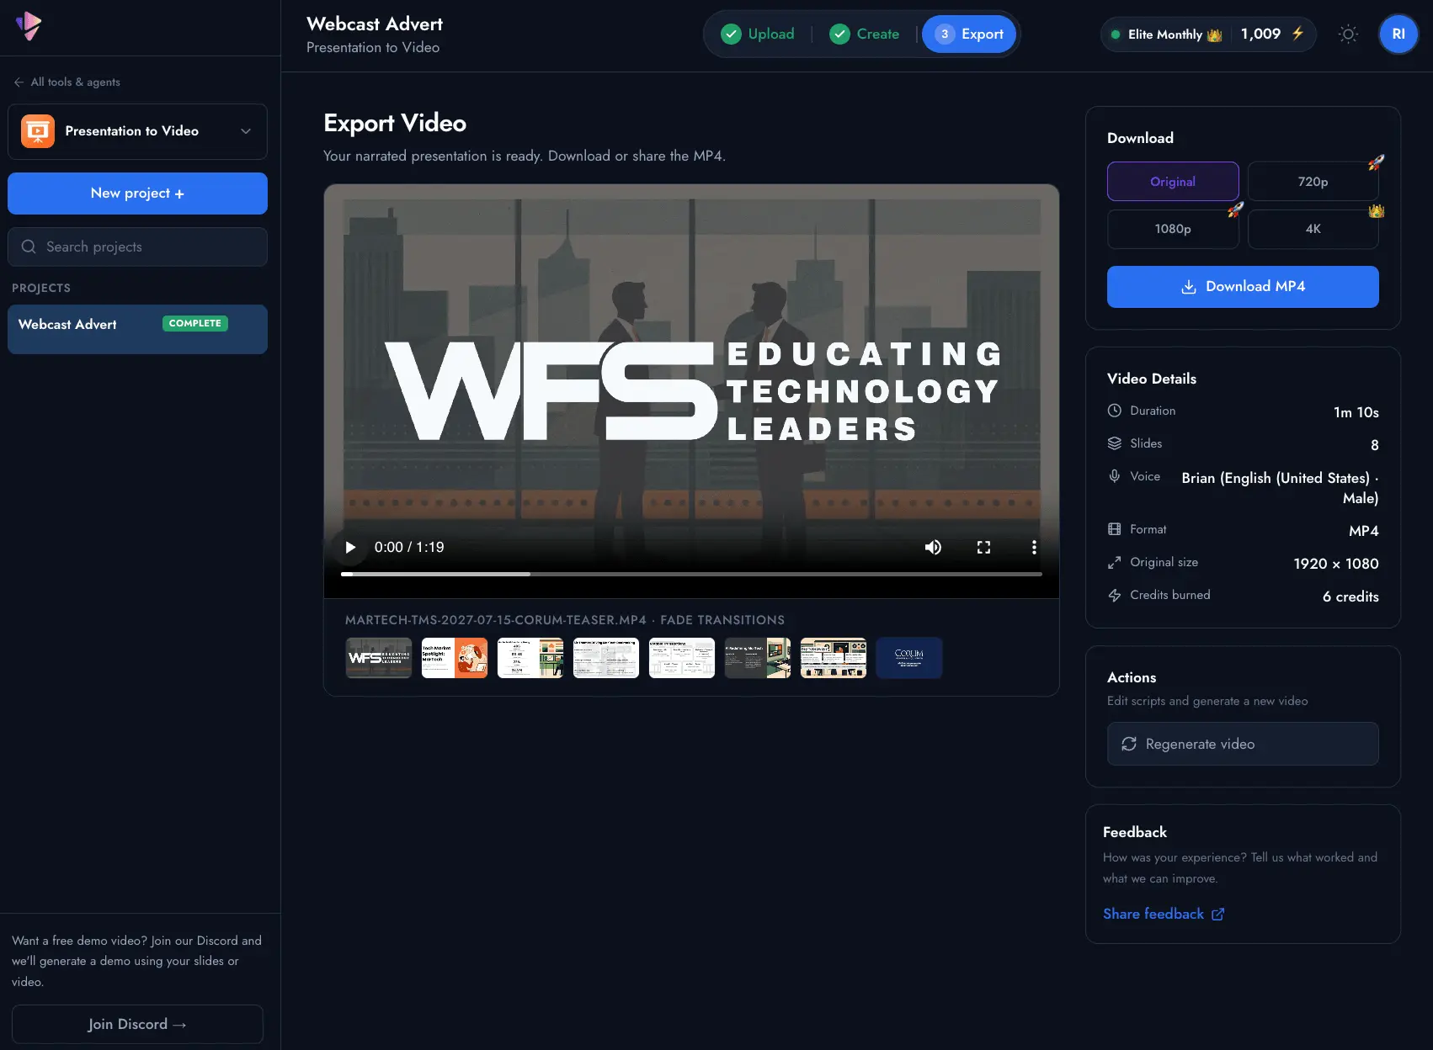
Task: Click the external link icon beside Share feedback
Action: 1217,914
